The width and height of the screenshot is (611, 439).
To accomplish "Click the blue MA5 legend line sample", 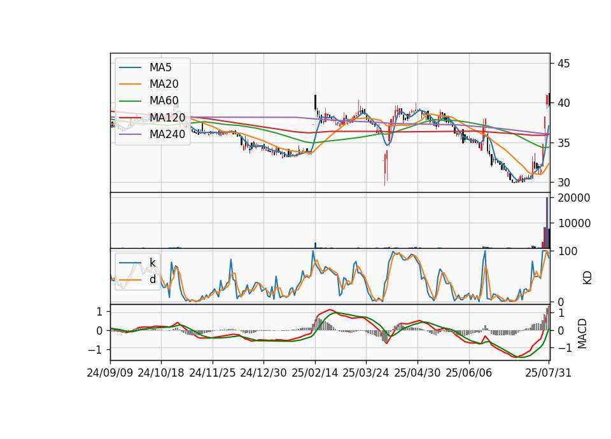I will [x=130, y=68].
